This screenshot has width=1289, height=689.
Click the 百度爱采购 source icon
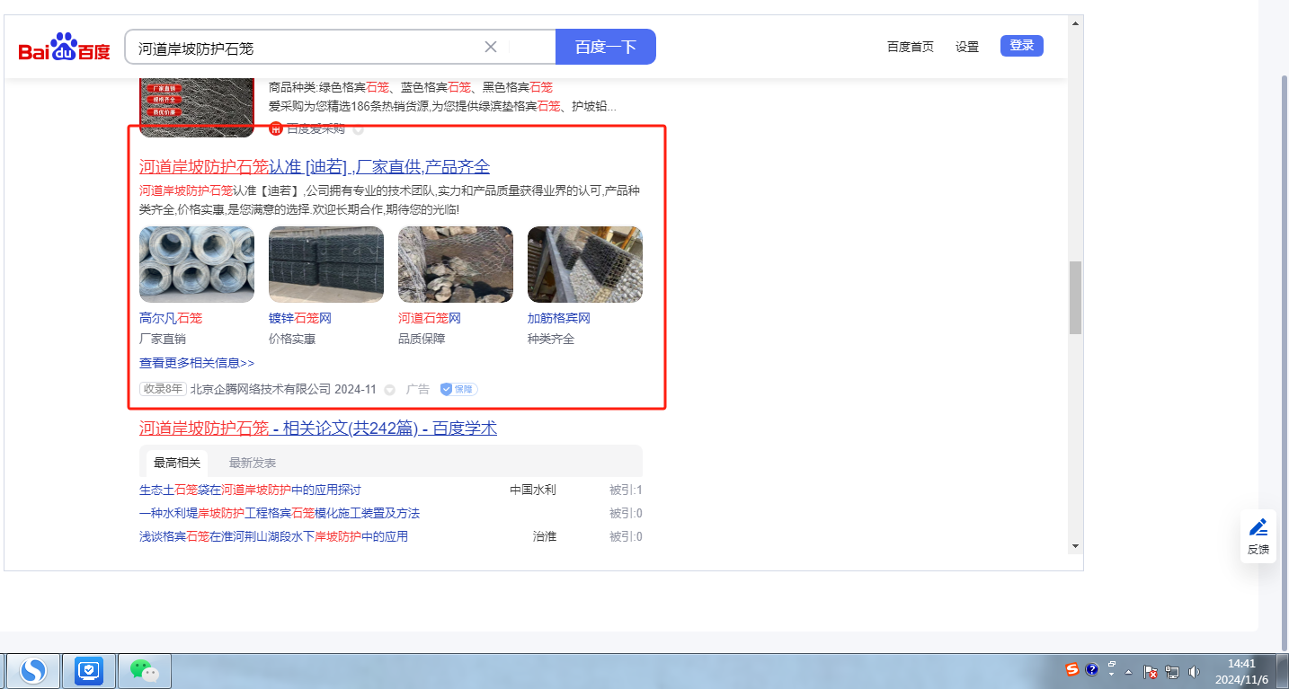pyautogui.click(x=276, y=129)
